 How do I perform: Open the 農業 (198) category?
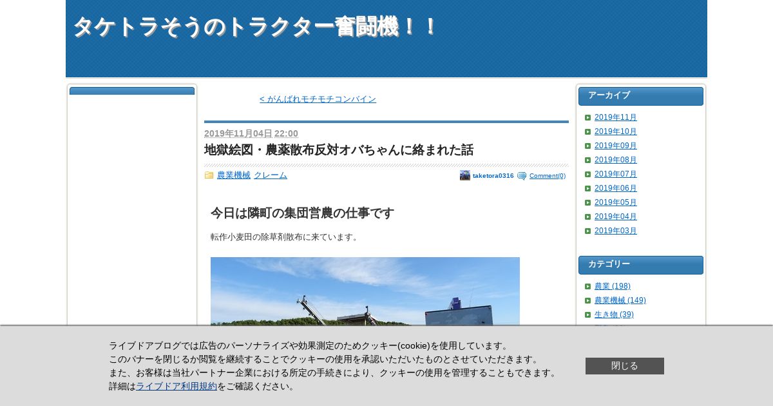point(613,286)
